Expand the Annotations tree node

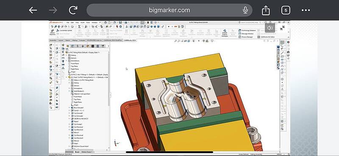[x=67, y=61]
